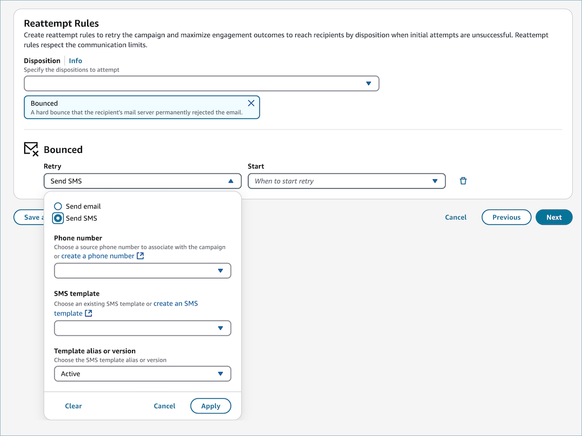Open the Info link beside Disposition
582x436 pixels.
[75, 60]
